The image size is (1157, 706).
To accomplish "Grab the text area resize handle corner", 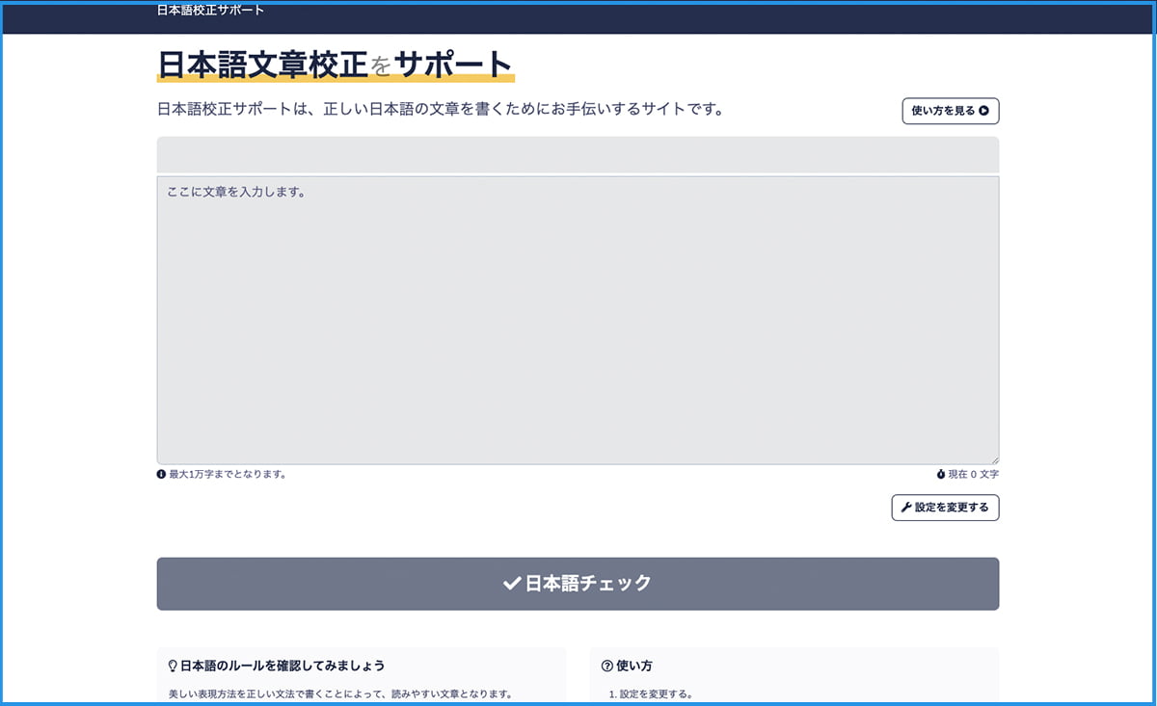I will click(993, 459).
